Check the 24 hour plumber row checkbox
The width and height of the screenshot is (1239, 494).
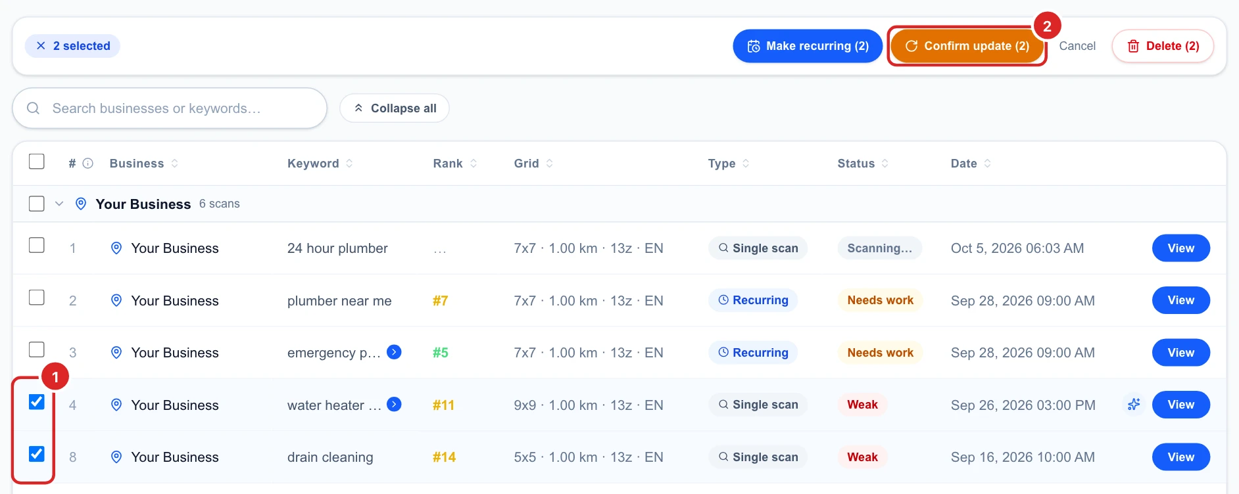pos(37,245)
